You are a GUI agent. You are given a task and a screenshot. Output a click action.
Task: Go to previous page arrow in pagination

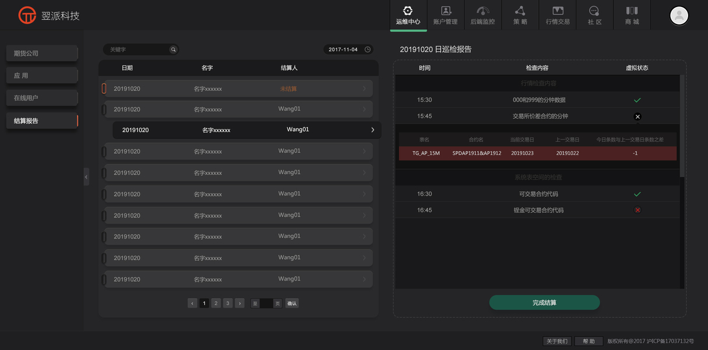[x=192, y=303]
